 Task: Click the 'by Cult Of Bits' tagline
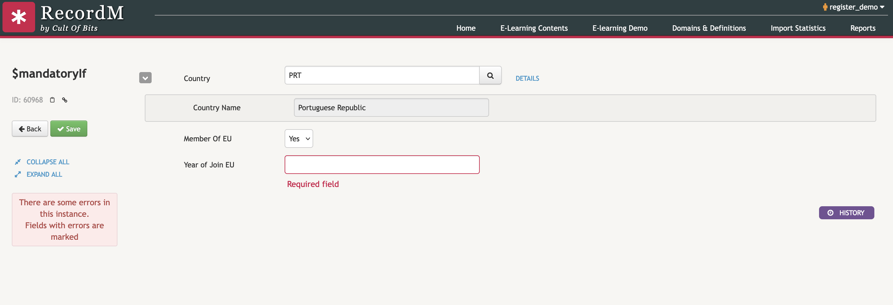pos(69,28)
